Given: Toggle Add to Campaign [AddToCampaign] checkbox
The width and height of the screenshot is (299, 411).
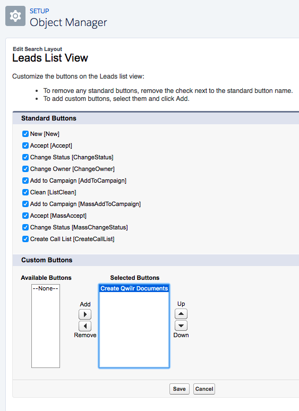Looking at the screenshot, I should [25, 181].
